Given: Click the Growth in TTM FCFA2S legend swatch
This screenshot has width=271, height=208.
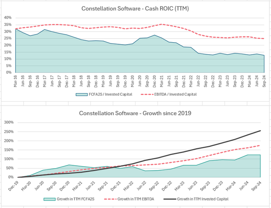Looking at the screenshot, I should point(49,199).
